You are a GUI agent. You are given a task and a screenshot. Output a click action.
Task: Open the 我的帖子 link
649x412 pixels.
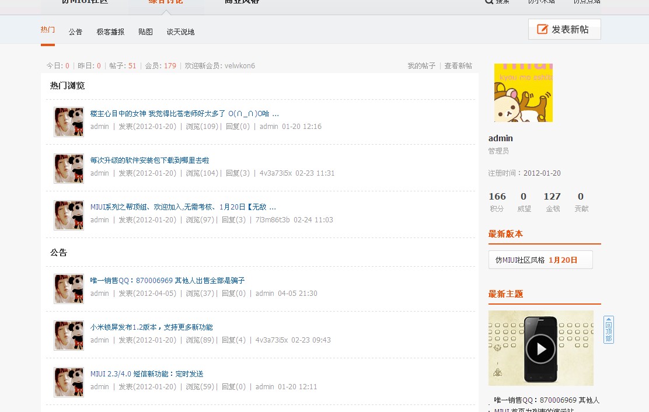click(x=421, y=66)
